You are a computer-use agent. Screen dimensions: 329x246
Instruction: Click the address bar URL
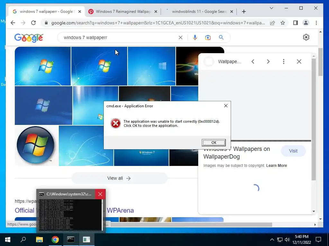pyautogui.click(x=158, y=23)
